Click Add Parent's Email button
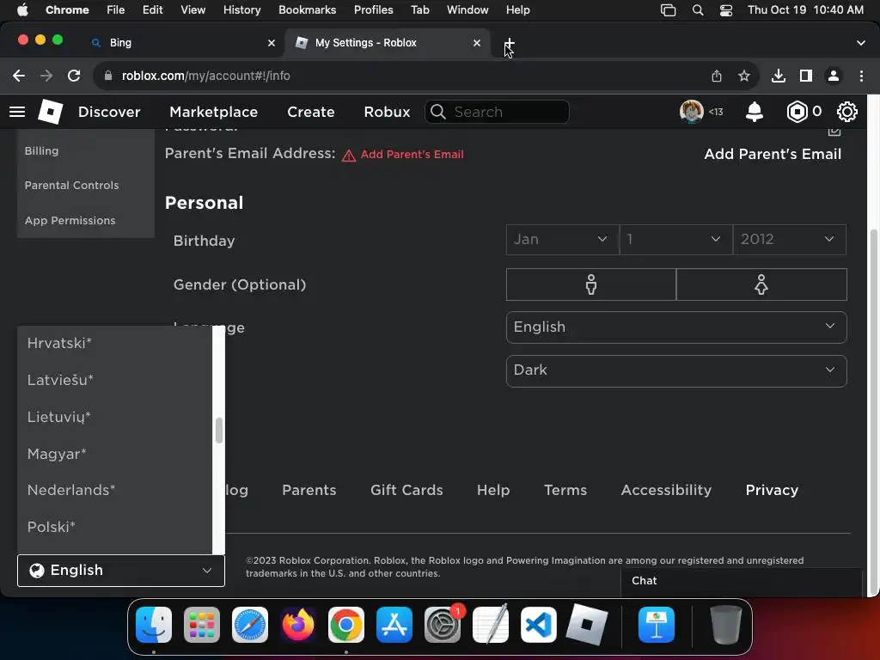 773,155
